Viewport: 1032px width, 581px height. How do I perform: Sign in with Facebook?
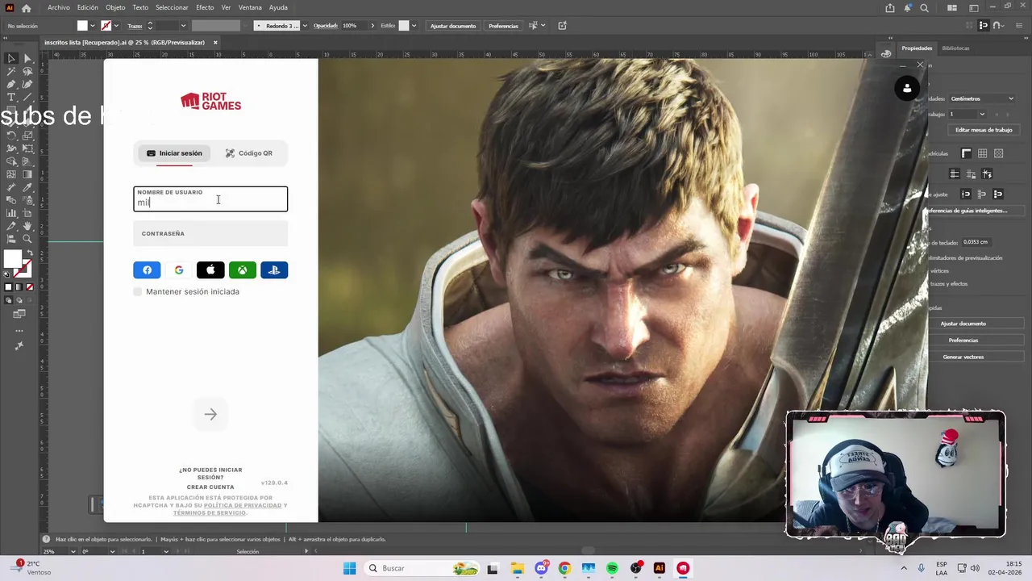(147, 270)
